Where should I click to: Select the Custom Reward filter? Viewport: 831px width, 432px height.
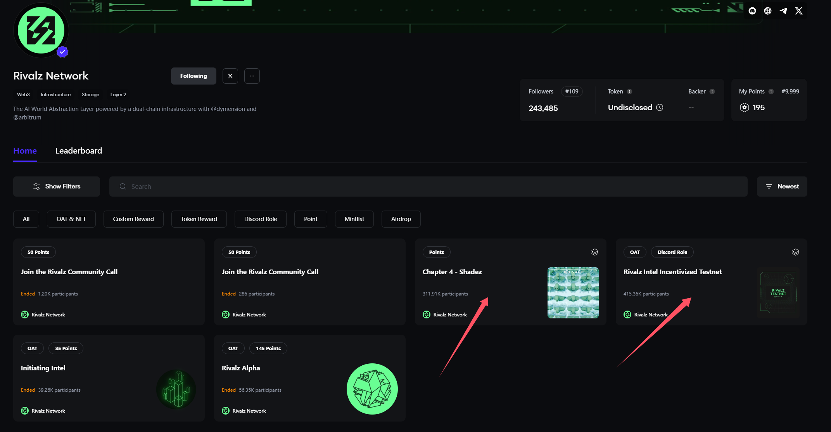(x=133, y=219)
